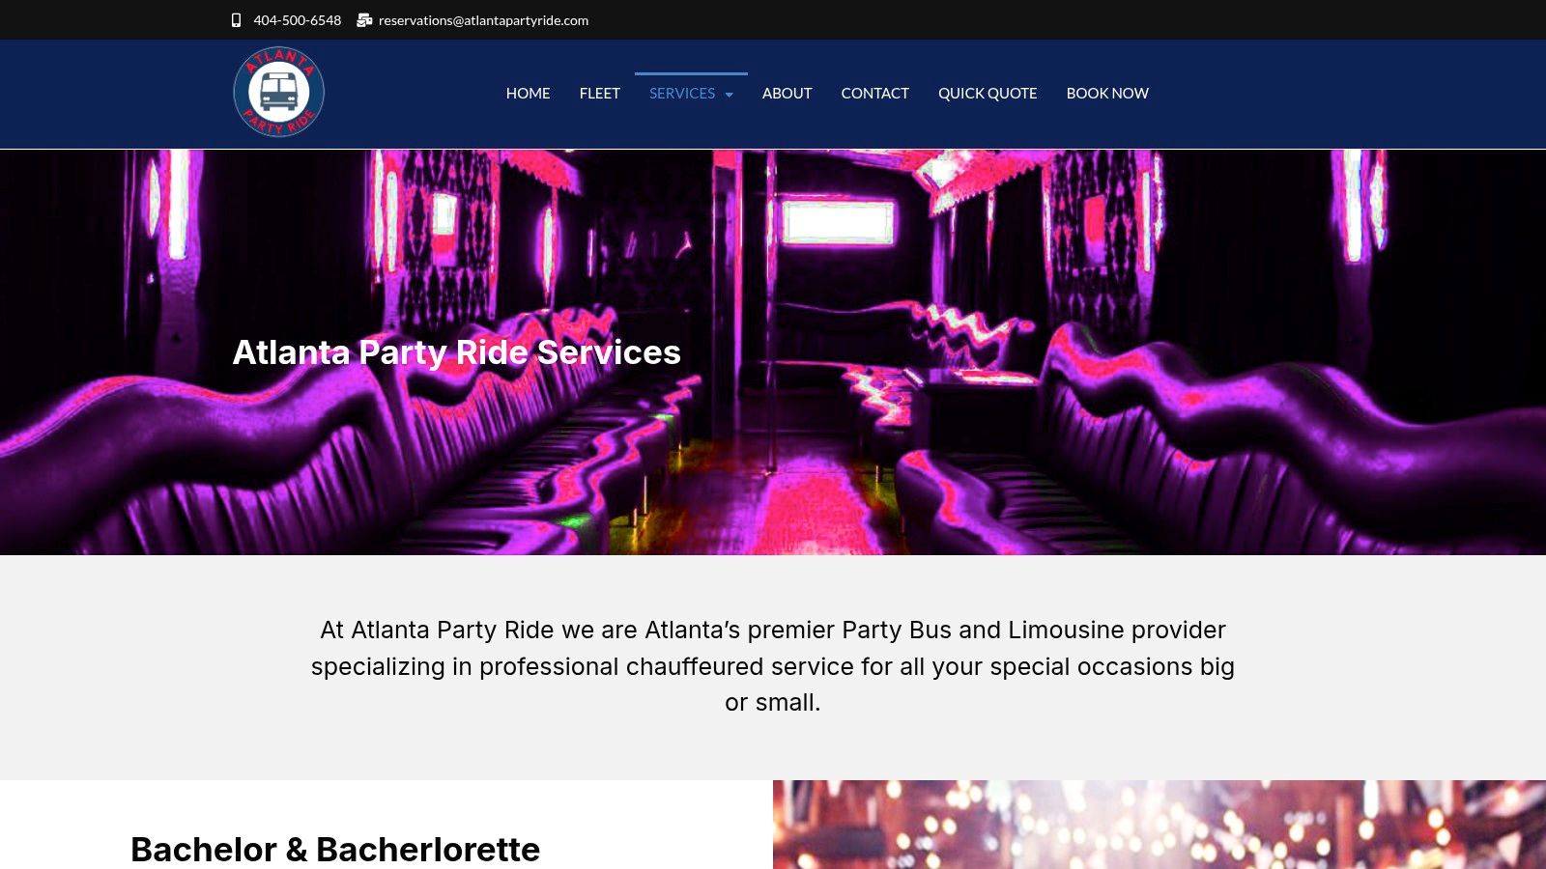This screenshot has width=1546, height=869.
Task: Expand the Services dropdown arrow
Action: 730,95
